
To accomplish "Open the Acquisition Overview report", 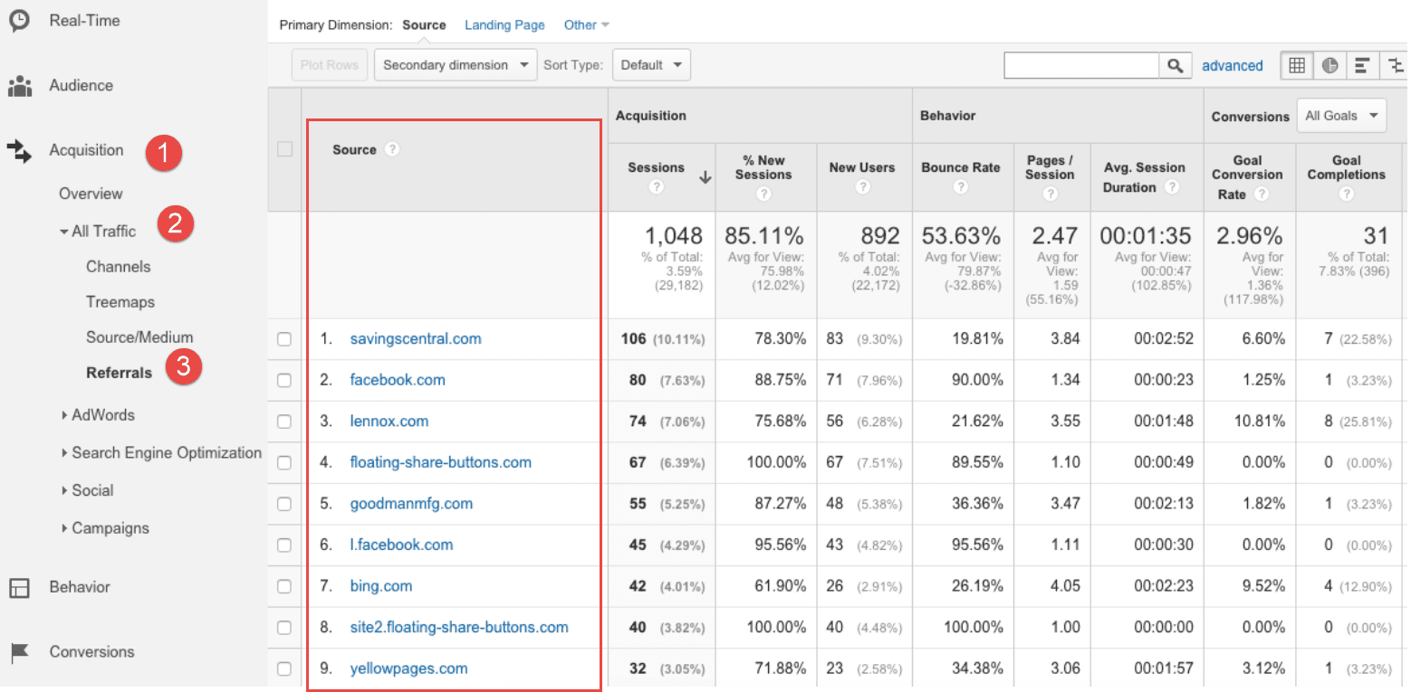I will click(91, 194).
